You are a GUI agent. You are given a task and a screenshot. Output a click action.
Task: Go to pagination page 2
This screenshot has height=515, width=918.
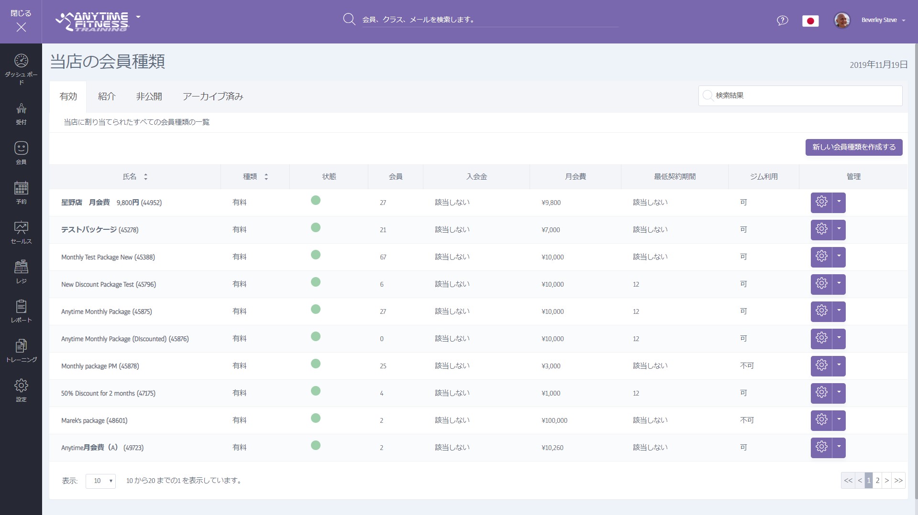pyautogui.click(x=877, y=481)
